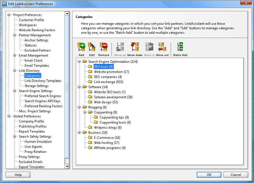Collapse the Blogging category
This screenshot has height=183, width=254.
click(79, 107)
